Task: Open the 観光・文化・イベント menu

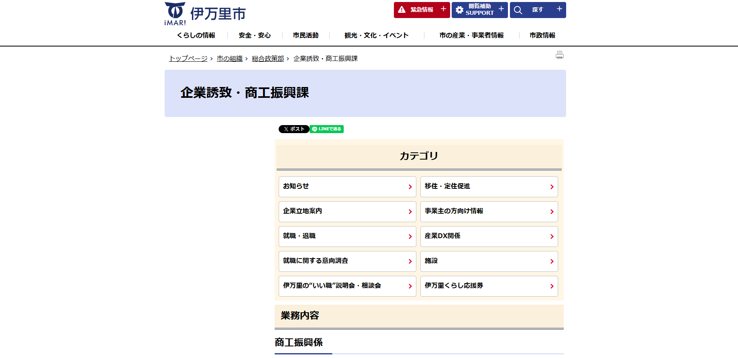Action: coord(377,35)
